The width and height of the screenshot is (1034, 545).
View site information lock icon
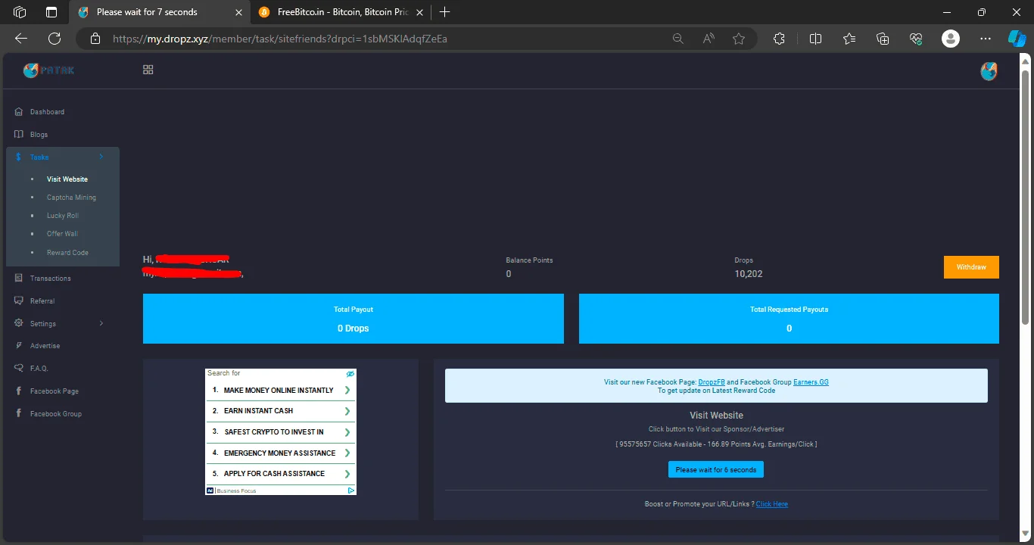click(95, 39)
